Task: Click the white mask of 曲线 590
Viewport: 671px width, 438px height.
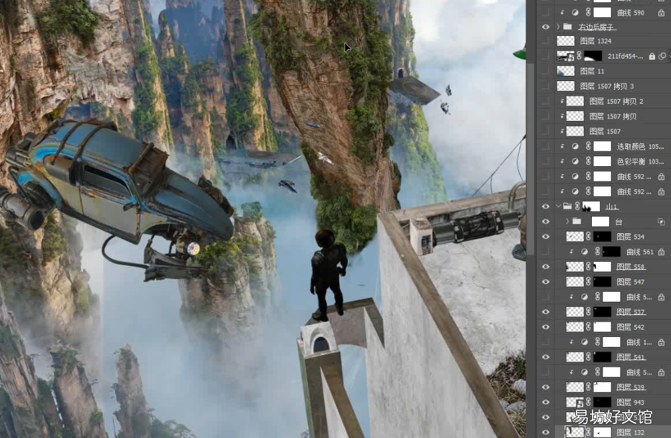Action: [x=602, y=13]
